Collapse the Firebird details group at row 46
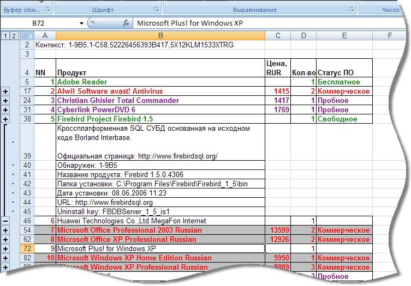The height and width of the screenshot is (286, 411). 5,221
